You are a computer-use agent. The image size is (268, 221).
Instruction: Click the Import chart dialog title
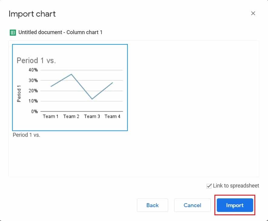32,14
